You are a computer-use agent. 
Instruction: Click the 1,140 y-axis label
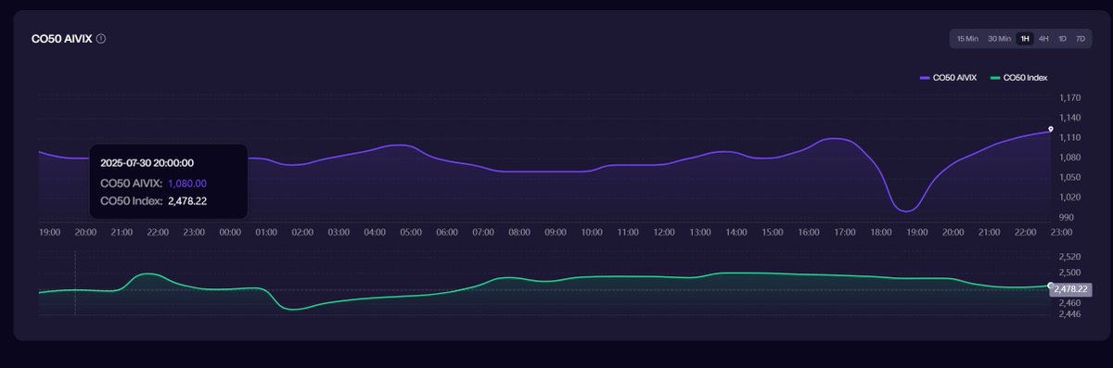(1069, 117)
